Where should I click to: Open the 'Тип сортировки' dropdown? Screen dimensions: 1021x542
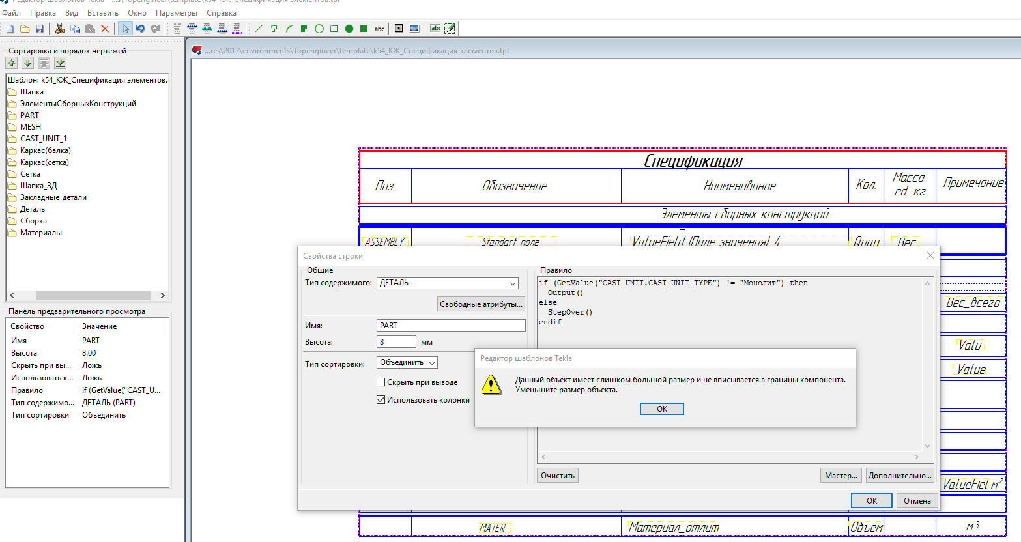[x=407, y=363]
